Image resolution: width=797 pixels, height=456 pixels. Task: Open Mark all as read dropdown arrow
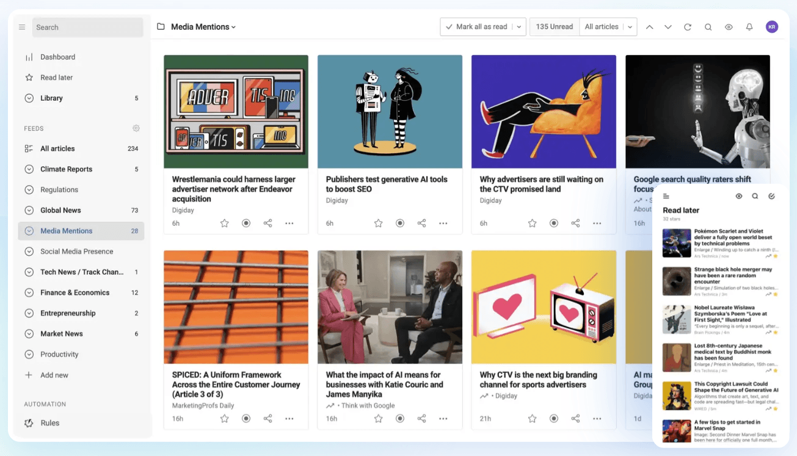pyautogui.click(x=519, y=27)
